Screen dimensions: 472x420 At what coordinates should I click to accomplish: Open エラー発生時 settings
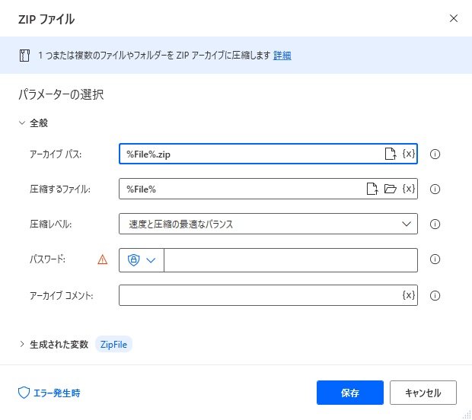[49, 393]
